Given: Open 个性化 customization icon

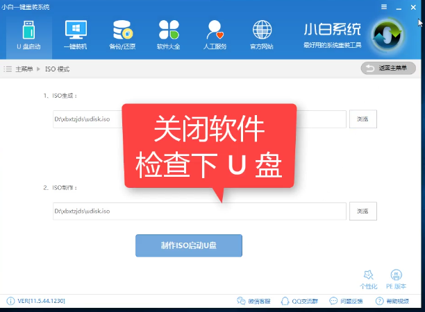Looking at the screenshot, I should 369,279.
